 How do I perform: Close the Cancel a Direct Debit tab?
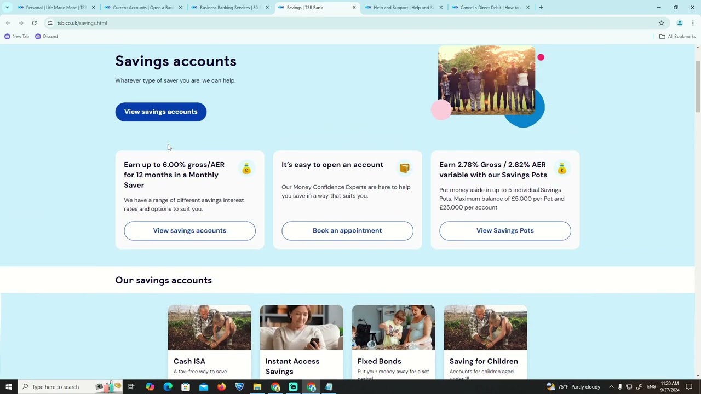(x=528, y=8)
